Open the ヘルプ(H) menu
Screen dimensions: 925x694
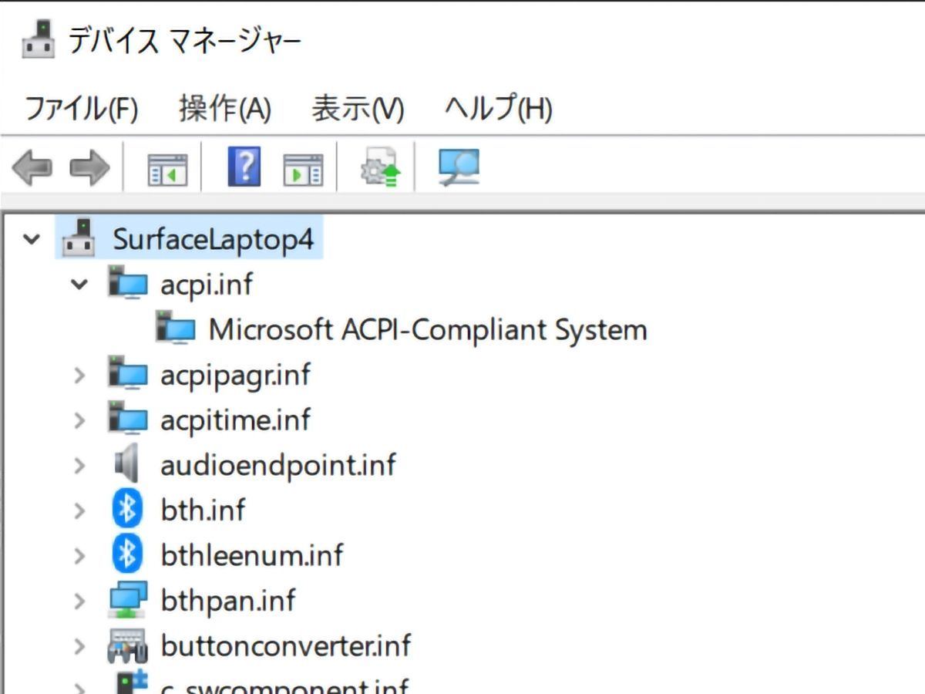click(499, 108)
